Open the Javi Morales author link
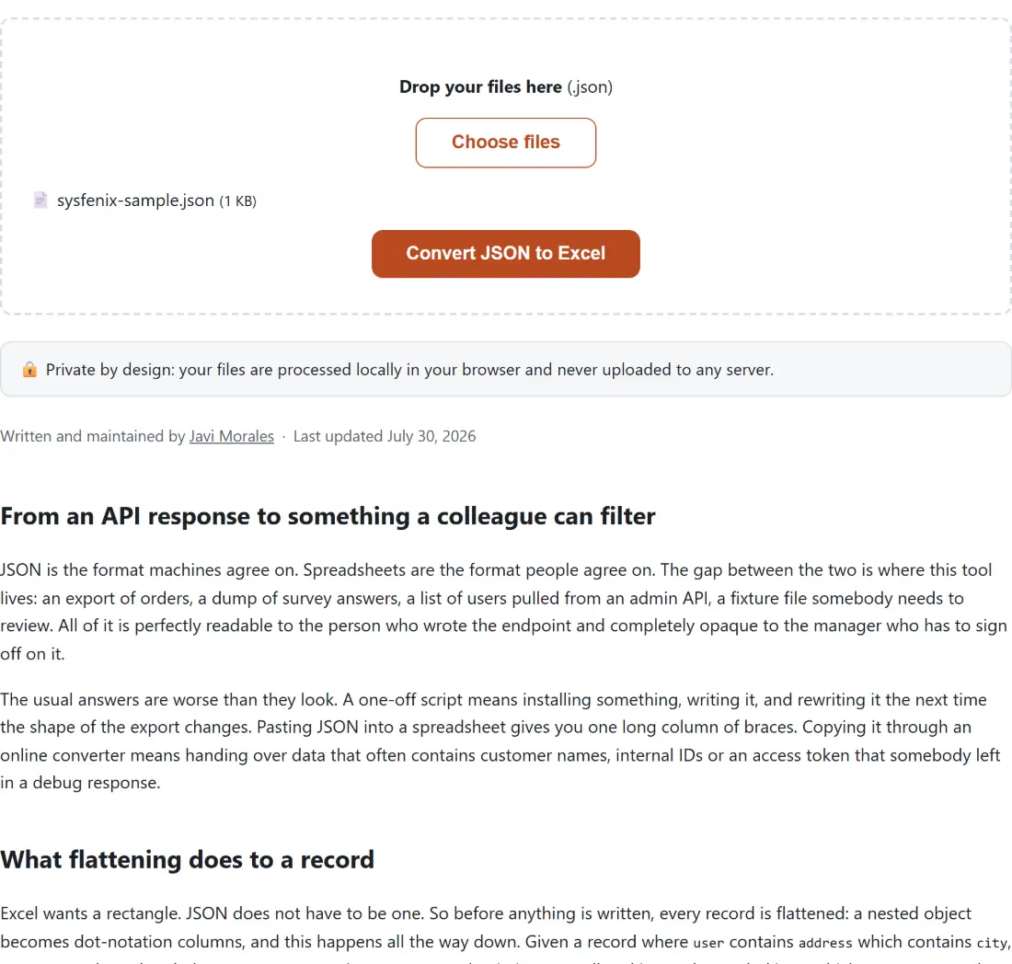The image size is (1012, 964). pyautogui.click(x=232, y=436)
